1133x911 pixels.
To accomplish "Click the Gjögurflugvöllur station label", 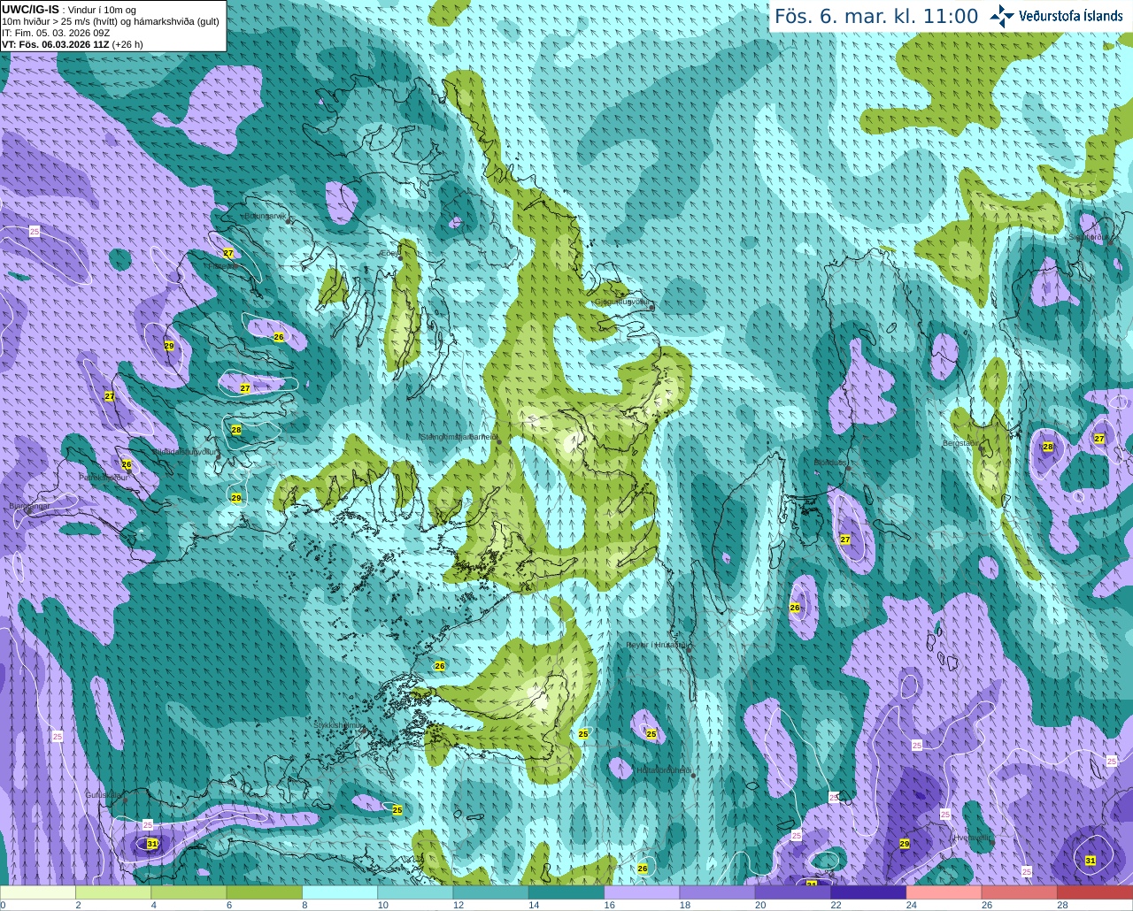I will coord(623,302).
